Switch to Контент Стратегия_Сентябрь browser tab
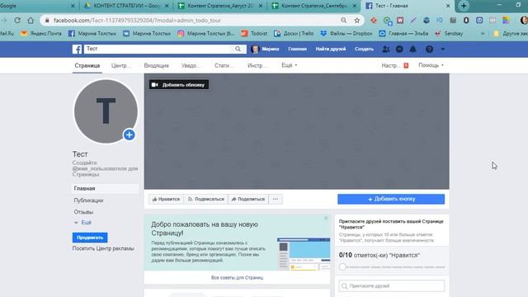Image resolution: width=528 pixels, height=297 pixels. click(x=314, y=6)
